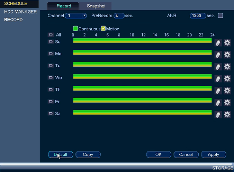Click the Sunday schedule timeline bar
Viewport: 234px width, 172px height.
click(142, 40)
